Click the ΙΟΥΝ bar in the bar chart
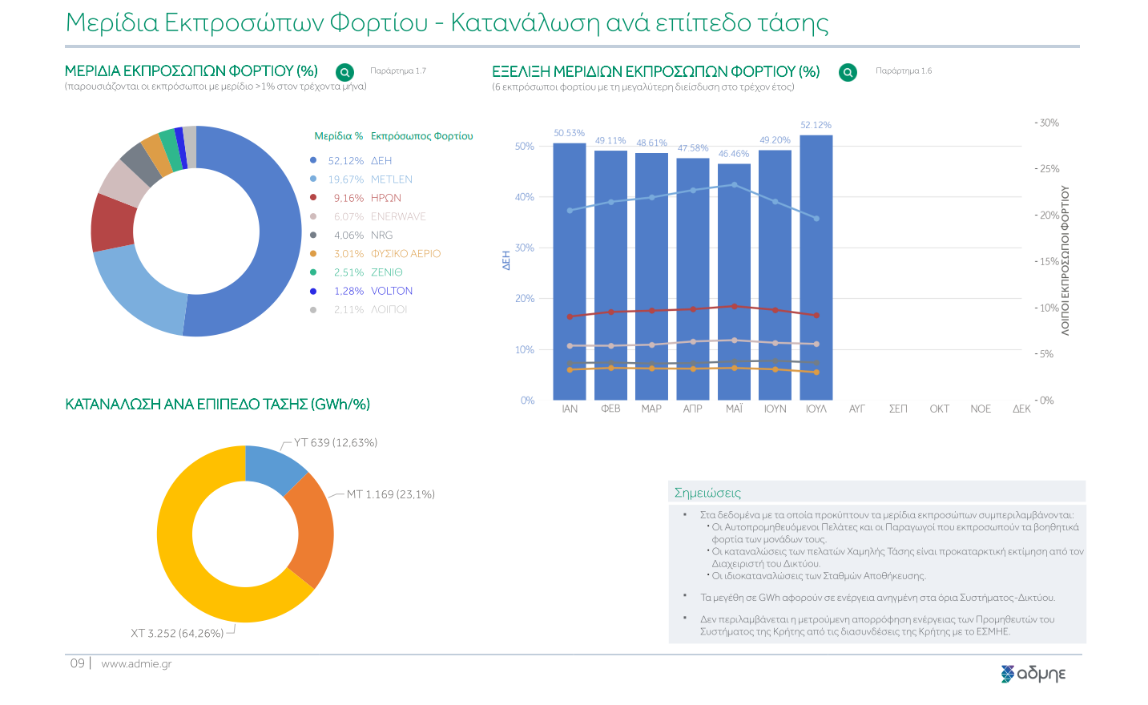 click(775, 275)
